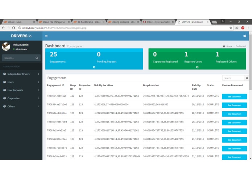The width and height of the screenshot is (252, 179).
Task: Switch to the cPanel - Main tab
Action: coord(18,22)
